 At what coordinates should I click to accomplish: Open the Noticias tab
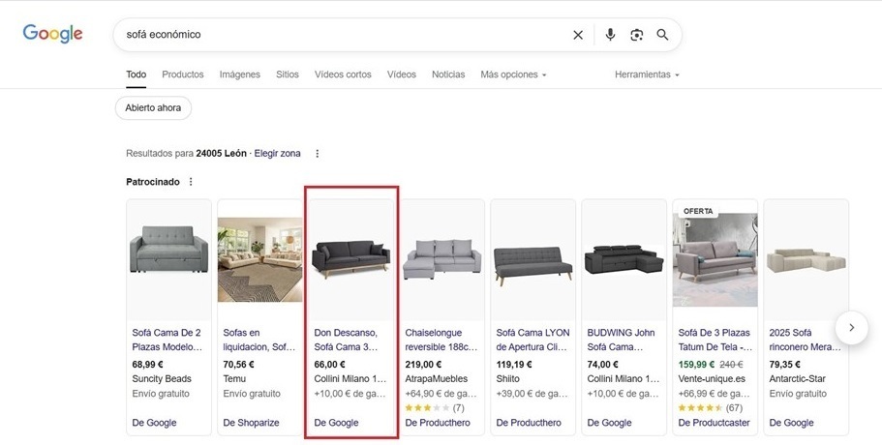pos(448,74)
